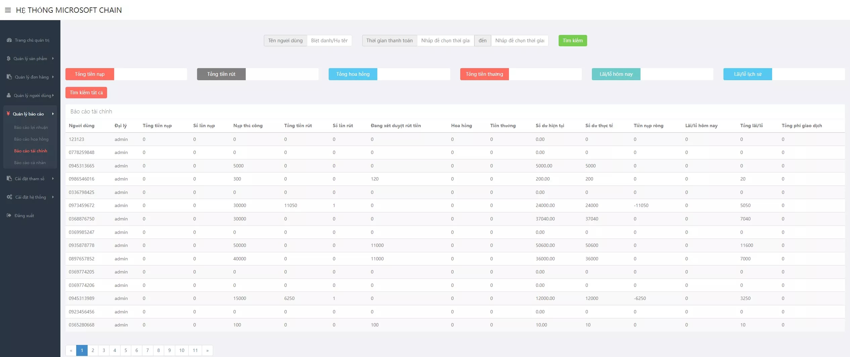Viewport: 850px width, 357px height.
Task: Select Báo cáo cá nhân menu item
Action: (x=30, y=163)
